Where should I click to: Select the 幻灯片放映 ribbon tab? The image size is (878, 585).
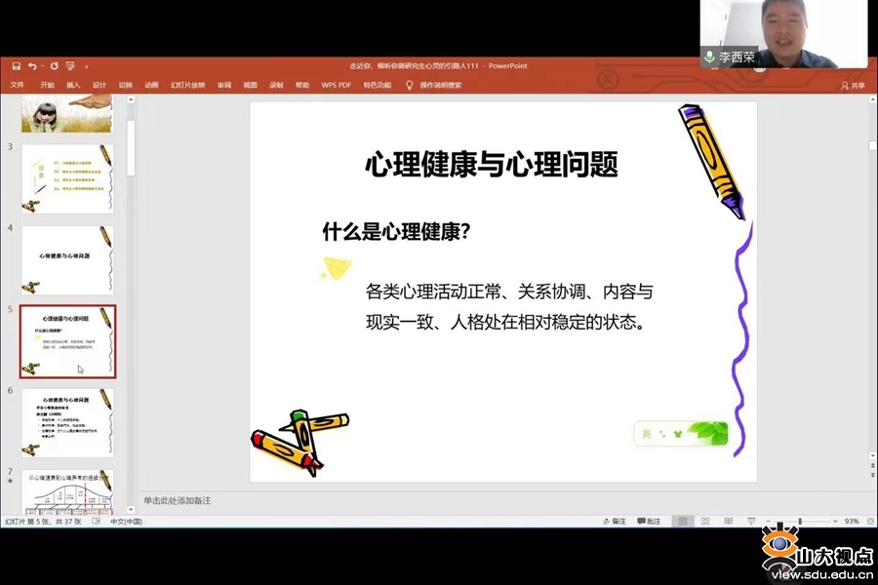click(x=186, y=86)
